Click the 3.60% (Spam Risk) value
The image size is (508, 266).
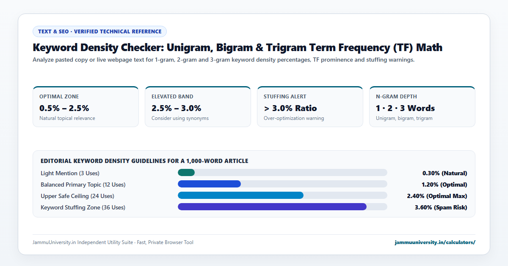click(441, 207)
